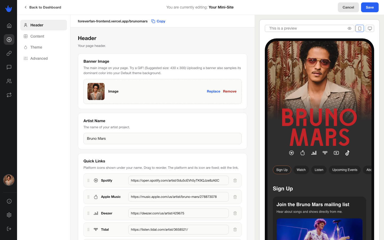Delete the Apple Music quick link
Image resolution: width=384 pixels, height=240 pixels.
[235, 197]
